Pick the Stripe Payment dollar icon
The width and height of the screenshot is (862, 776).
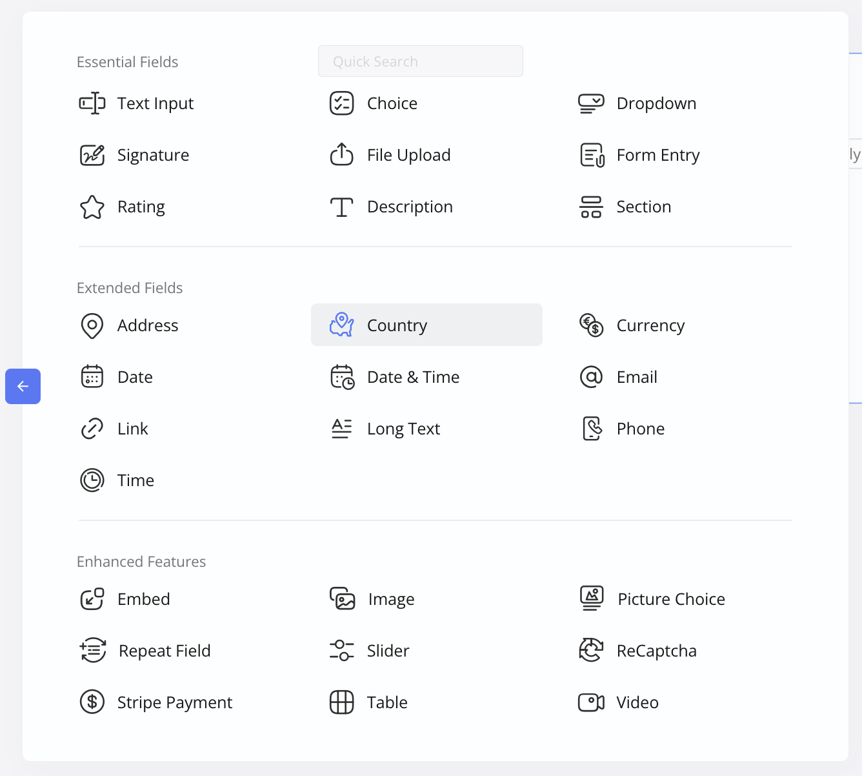click(x=92, y=702)
